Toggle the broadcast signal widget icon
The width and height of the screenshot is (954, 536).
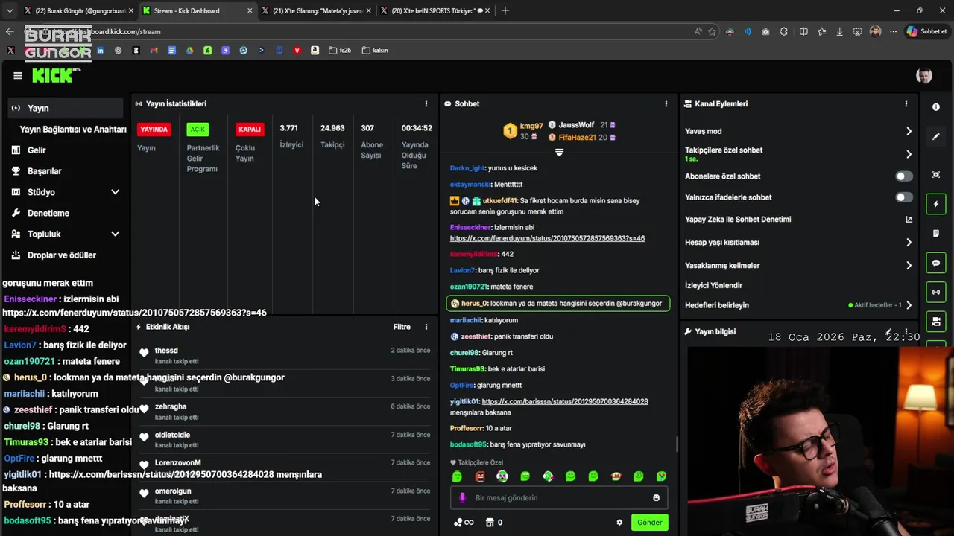[x=936, y=292]
